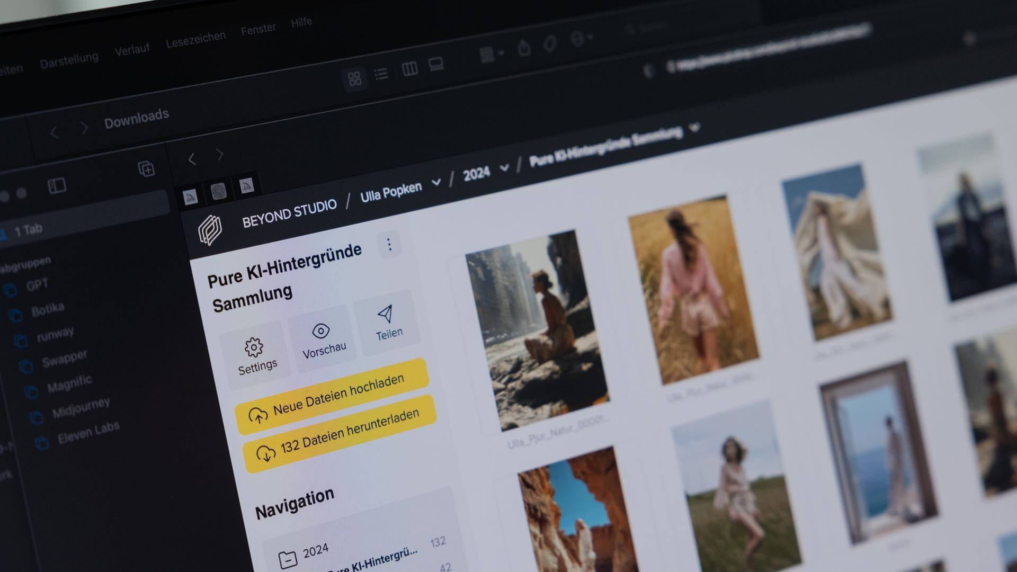Switch Finder to column view
The height and width of the screenshot is (572, 1017).
click(409, 69)
